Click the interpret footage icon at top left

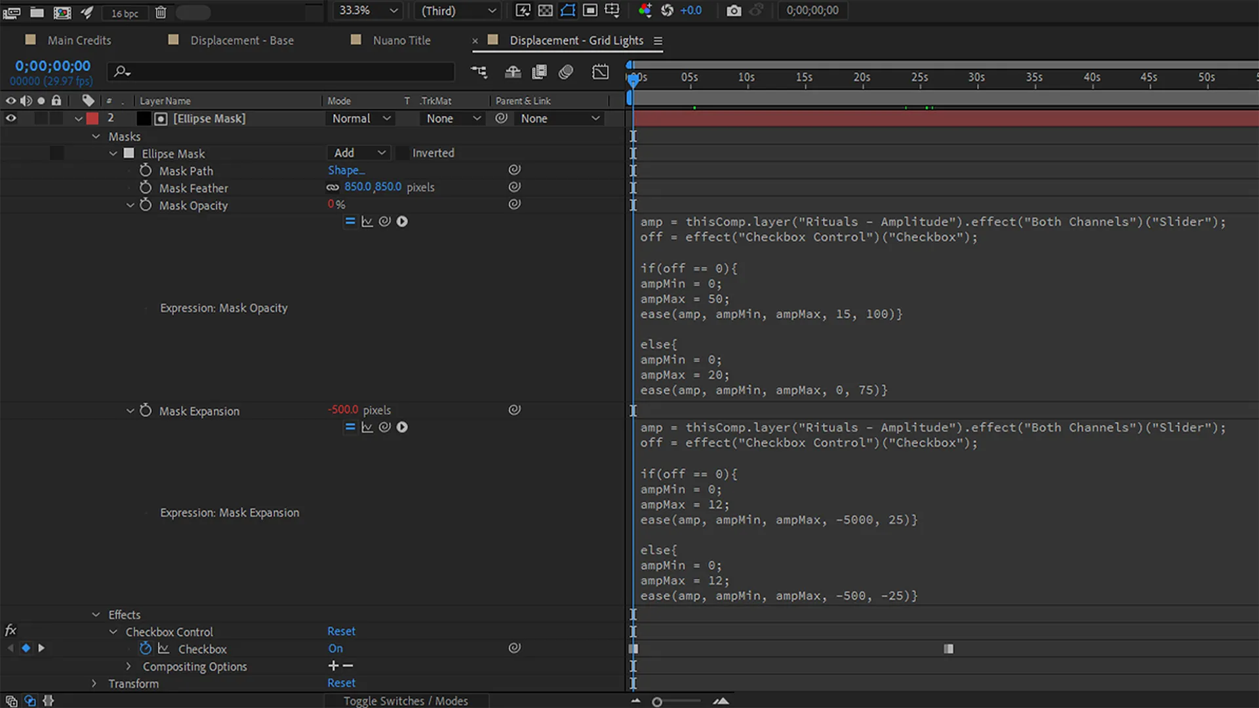(x=12, y=12)
